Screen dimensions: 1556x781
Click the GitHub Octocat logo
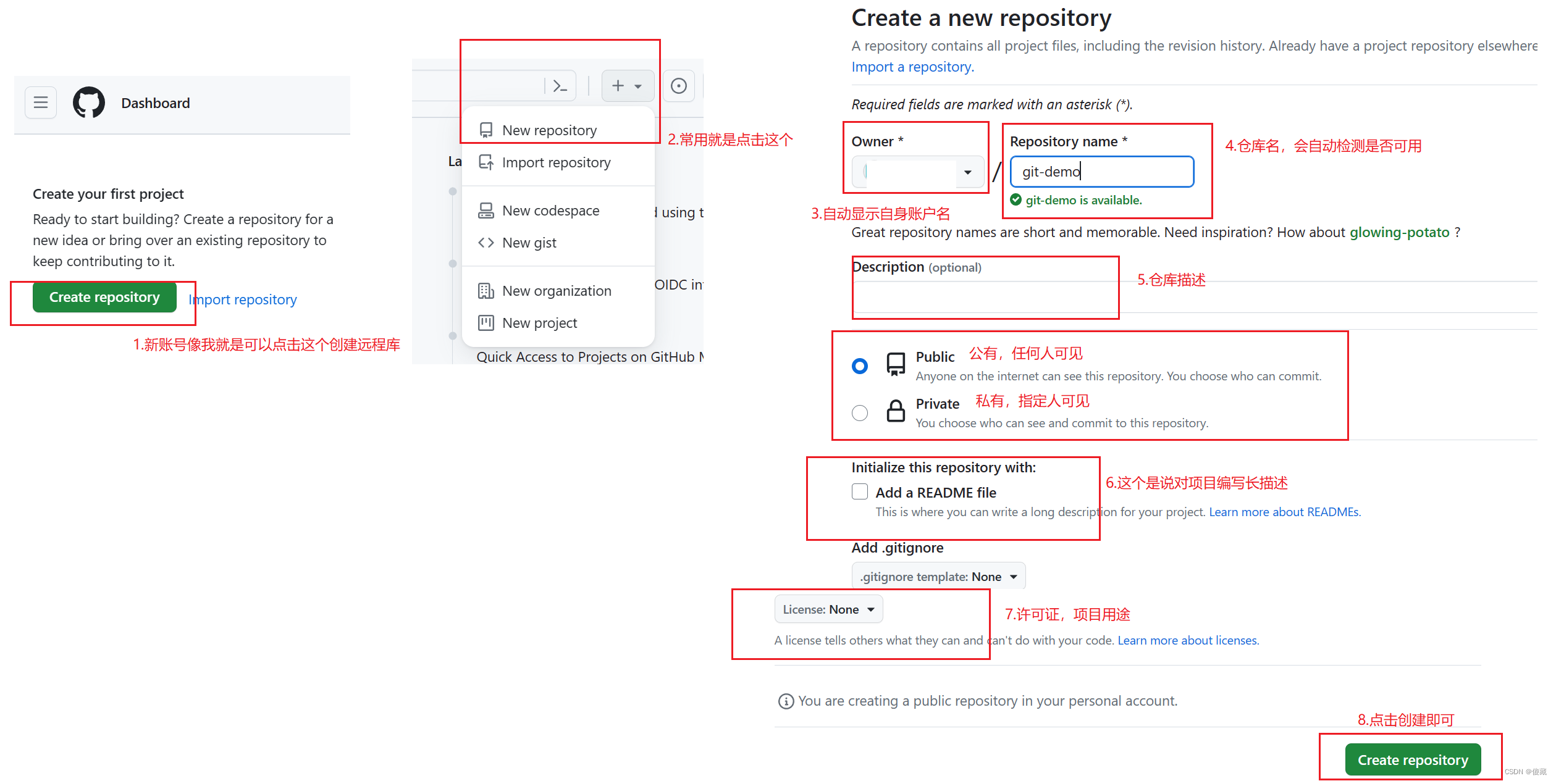click(89, 102)
